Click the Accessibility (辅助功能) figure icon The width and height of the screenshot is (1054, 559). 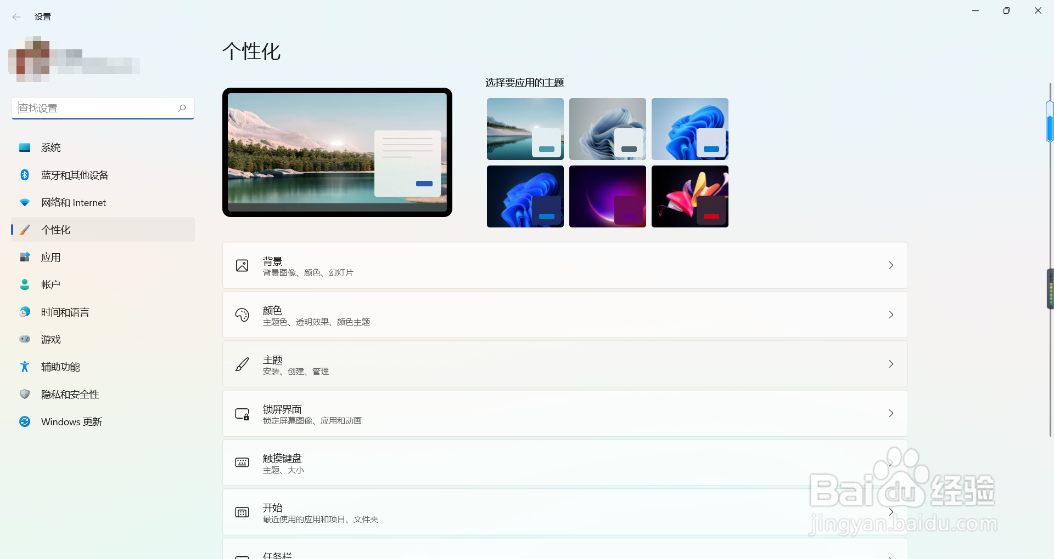[25, 367]
